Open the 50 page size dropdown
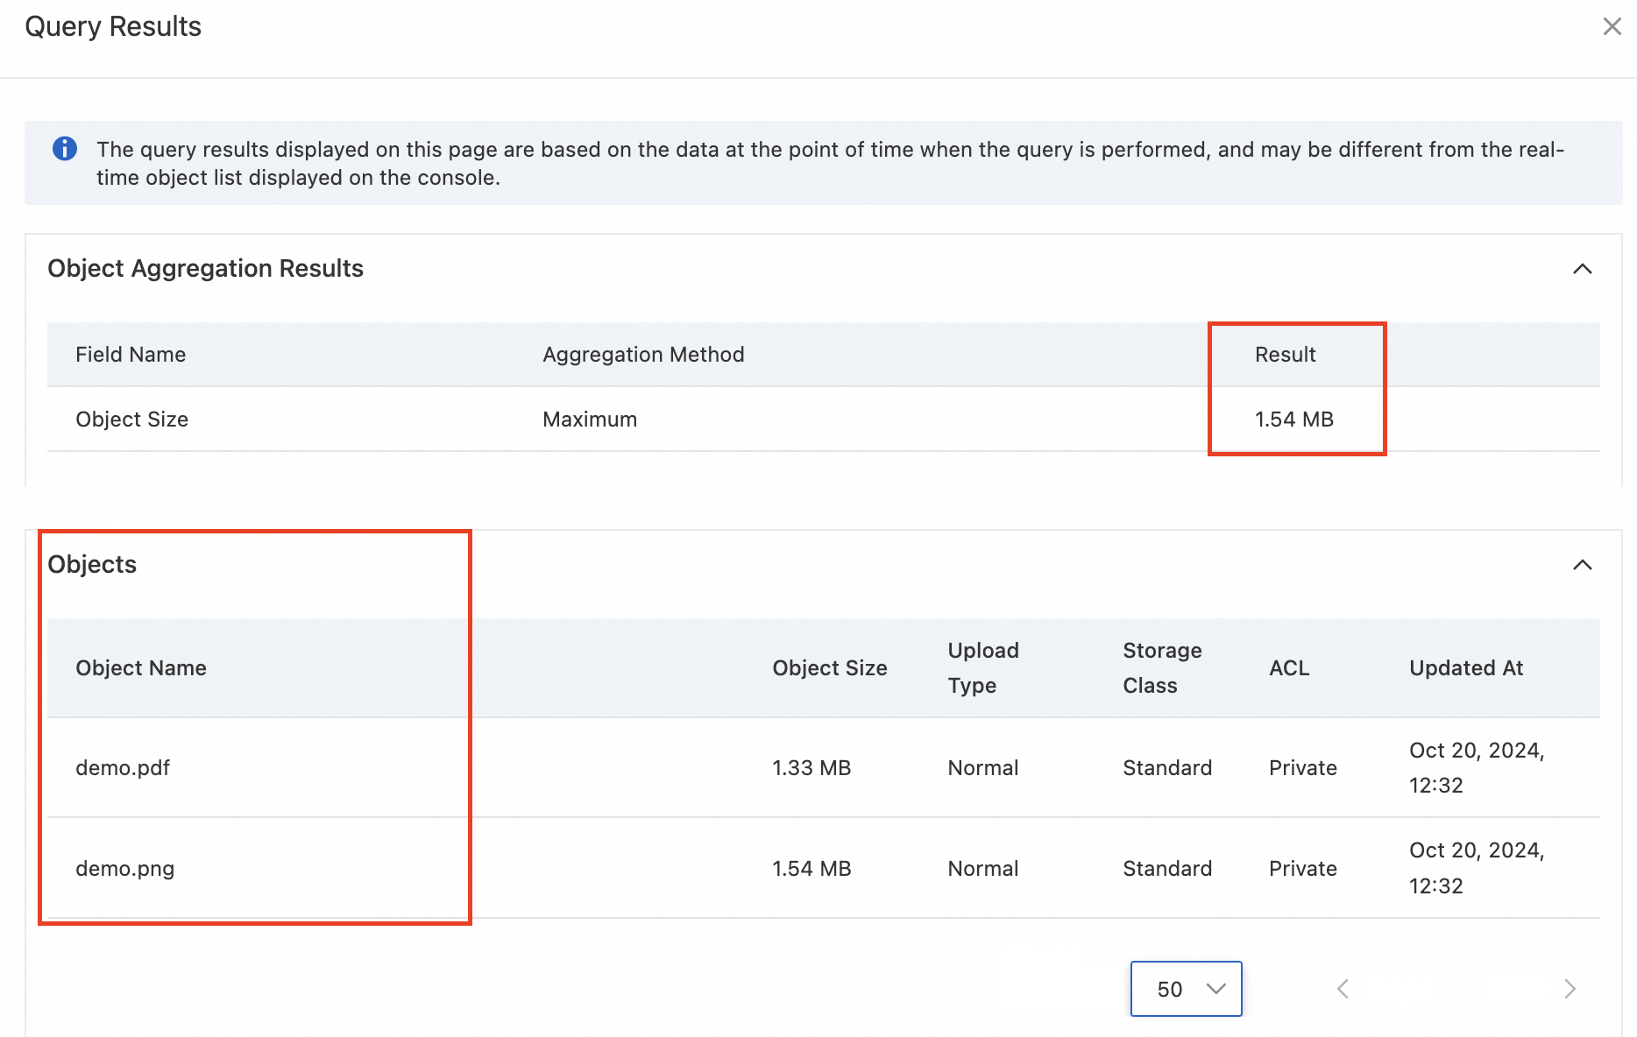Screen dimensions: 1637x1037 point(1186,989)
